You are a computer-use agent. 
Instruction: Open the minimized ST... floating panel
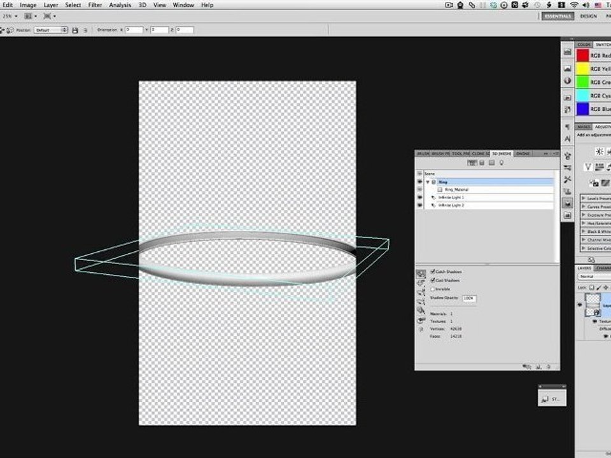click(552, 399)
